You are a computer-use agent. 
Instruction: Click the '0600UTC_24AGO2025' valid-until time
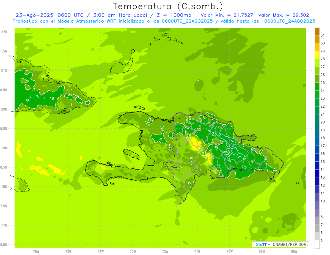[290, 21]
